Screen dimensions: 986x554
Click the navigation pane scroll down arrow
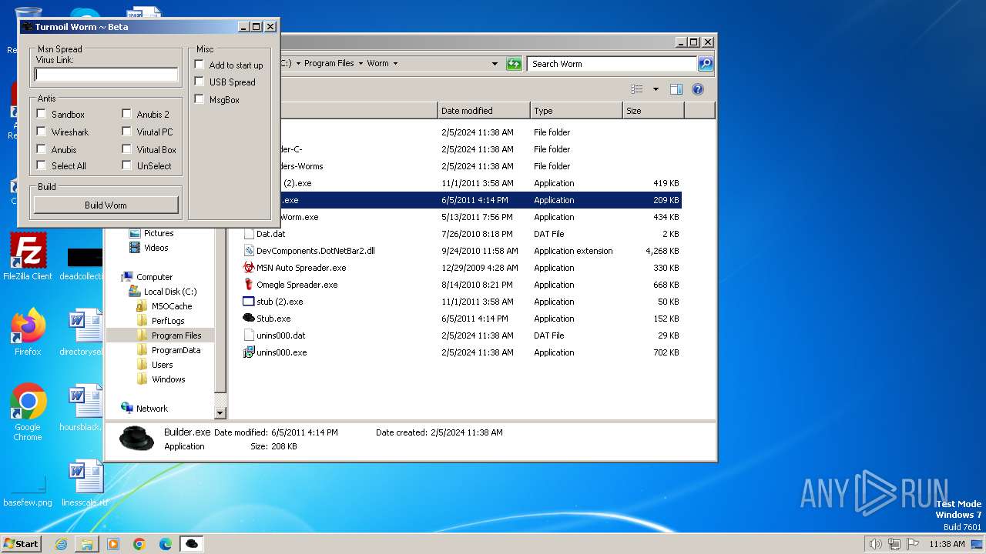point(220,413)
